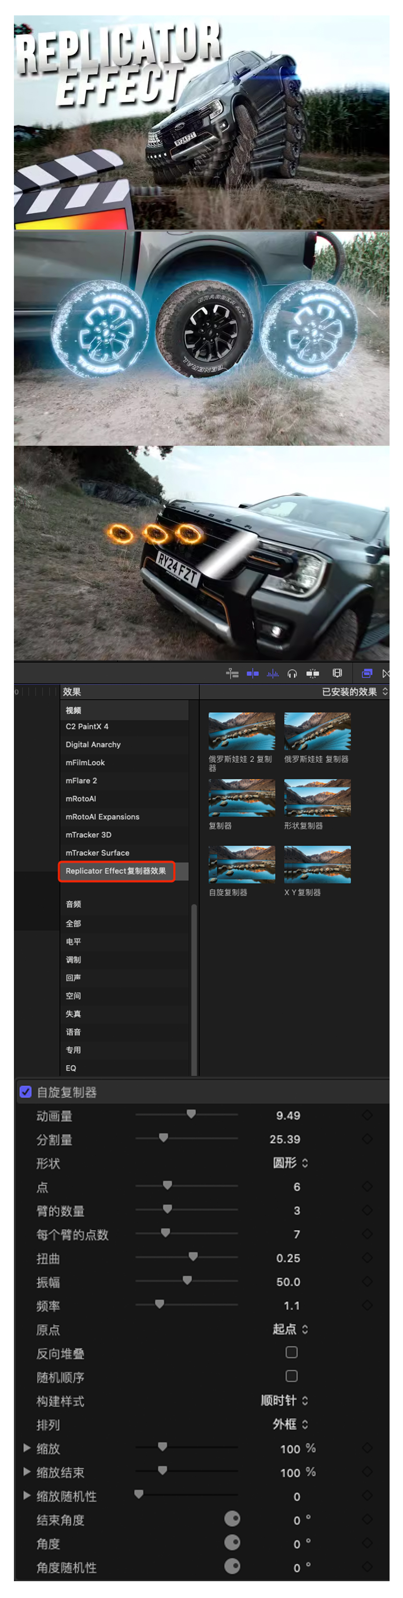Click the effects category list scrollbar
The image size is (403, 1598).
pos(194,989)
